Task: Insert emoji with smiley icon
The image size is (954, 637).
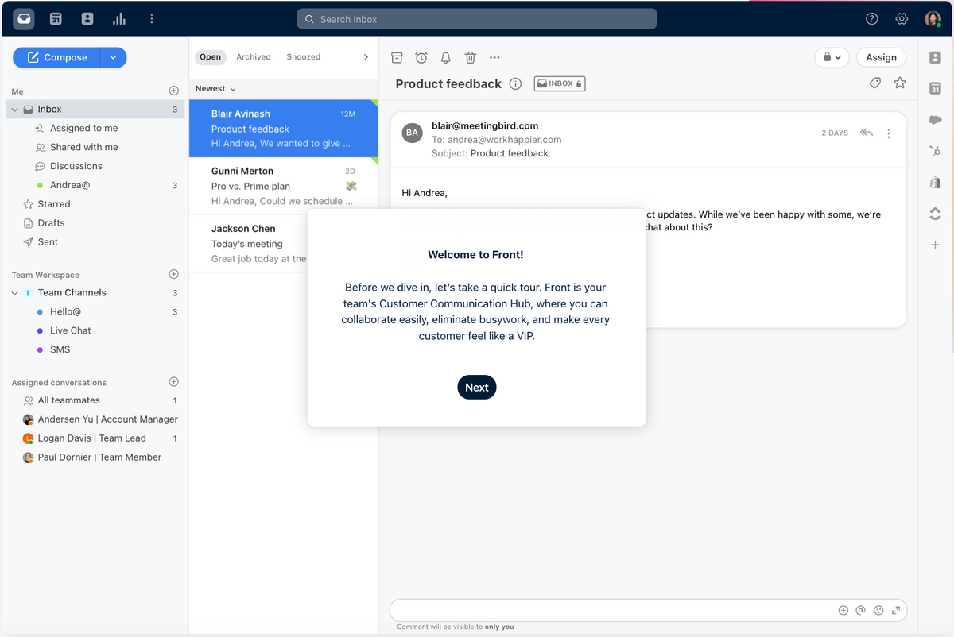Action: tap(878, 610)
